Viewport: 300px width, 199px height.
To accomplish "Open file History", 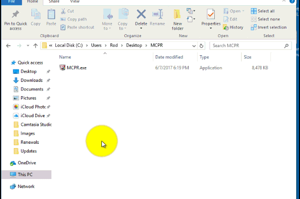I will (233, 27).
